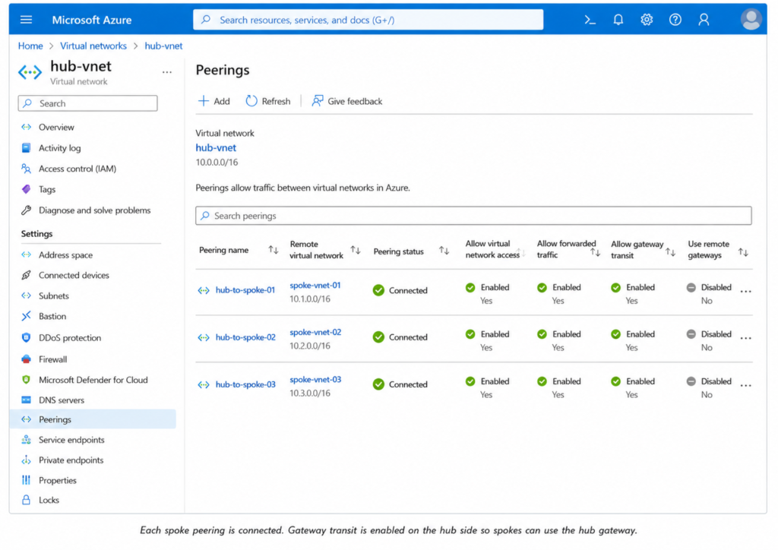Image resolution: width=778 pixels, height=550 pixels.
Task: Click the hub-vnet breadcrumb link
Action: [x=164, y=46]
